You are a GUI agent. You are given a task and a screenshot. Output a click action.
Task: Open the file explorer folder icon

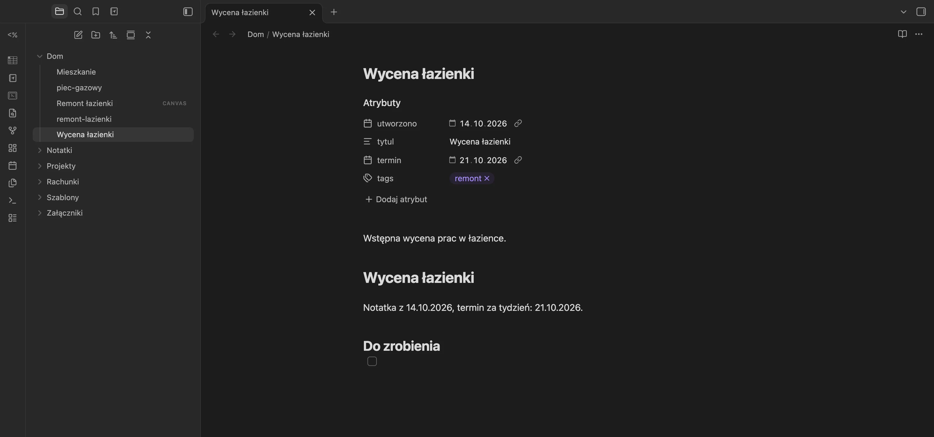point(60,12)
